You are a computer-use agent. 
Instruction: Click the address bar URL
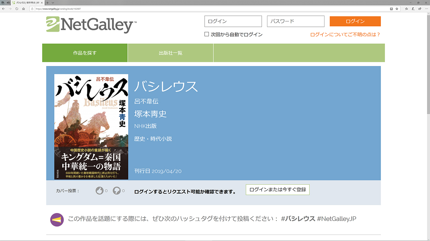pyautogui.click(x=58, y=9)
